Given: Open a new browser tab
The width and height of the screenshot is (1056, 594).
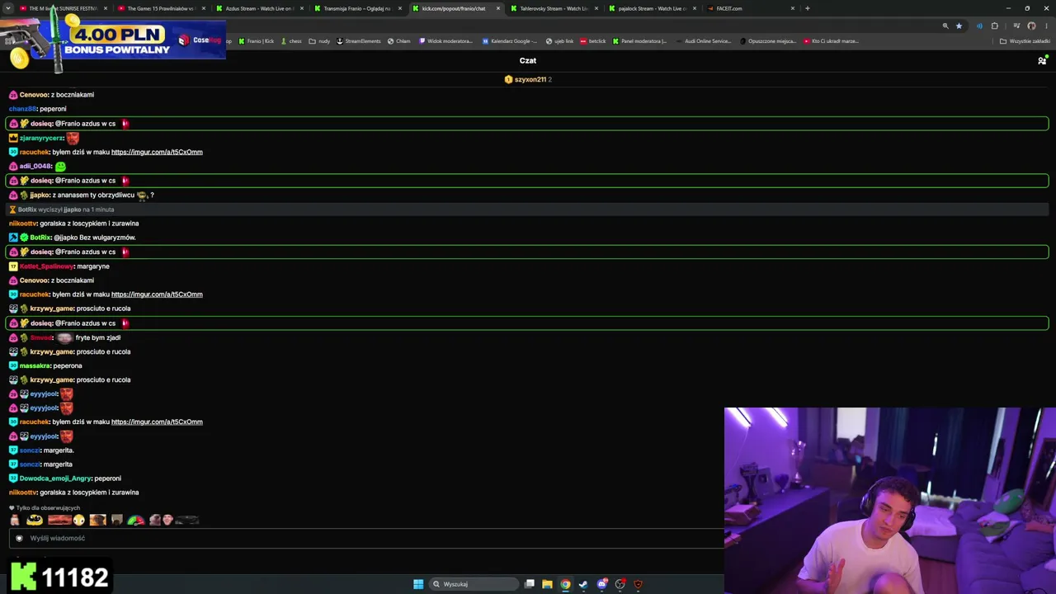Looking at the screenshot, I should [807, 8].
